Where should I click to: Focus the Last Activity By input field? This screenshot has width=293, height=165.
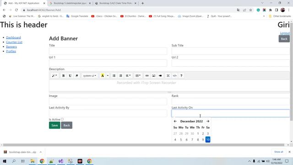[108, 113]
